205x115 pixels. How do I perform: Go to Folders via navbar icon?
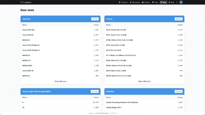coord(143,2)
